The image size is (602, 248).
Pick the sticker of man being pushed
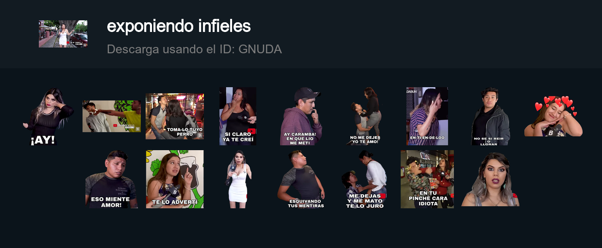[x=112, y=116]
